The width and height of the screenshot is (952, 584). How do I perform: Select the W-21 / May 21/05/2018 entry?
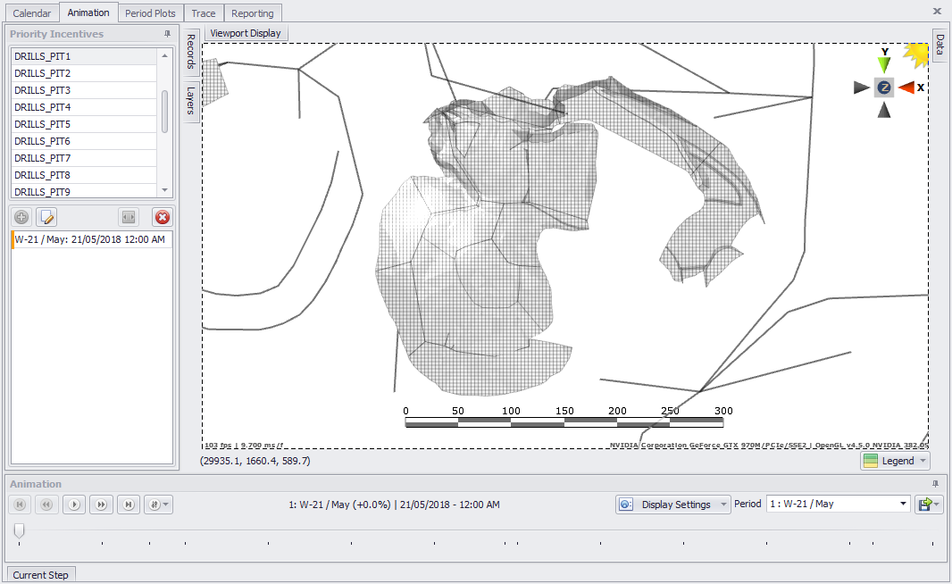(x=92, y=239)
